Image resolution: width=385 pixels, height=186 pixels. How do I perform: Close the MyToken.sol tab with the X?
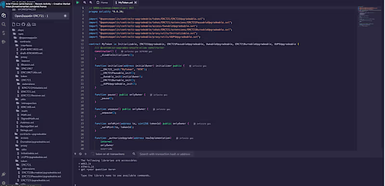(135, 2)
